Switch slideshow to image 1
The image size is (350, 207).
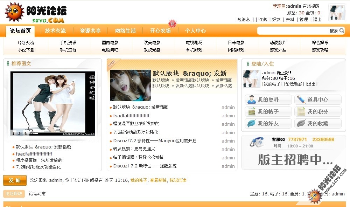(x=13, y=133)
